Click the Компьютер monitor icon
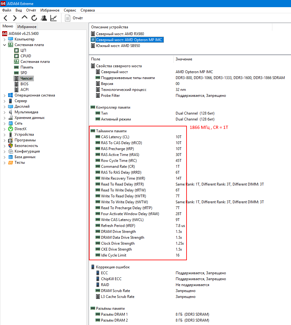This screenshot has width=291, height=325. (11, 39)
